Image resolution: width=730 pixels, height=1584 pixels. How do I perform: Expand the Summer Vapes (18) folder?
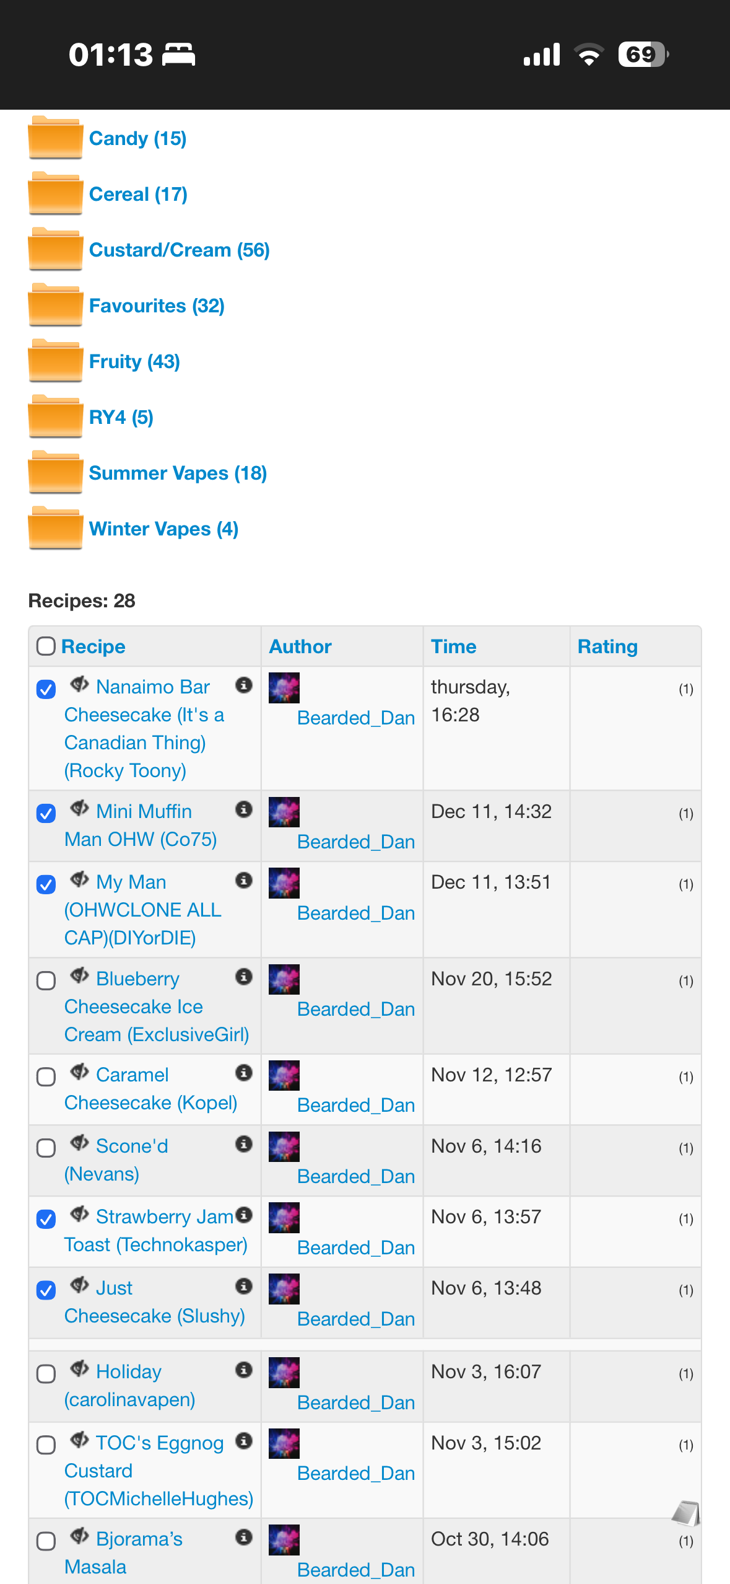[x=178, y=473]
